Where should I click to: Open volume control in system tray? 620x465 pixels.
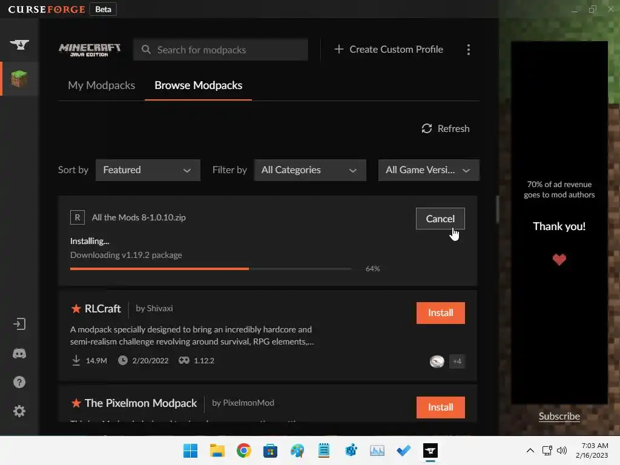(x=561, y=450)
